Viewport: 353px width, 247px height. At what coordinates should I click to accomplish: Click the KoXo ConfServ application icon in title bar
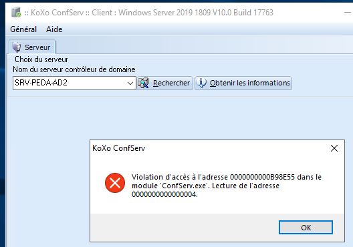pyautogui.click(x=16, y=13)
